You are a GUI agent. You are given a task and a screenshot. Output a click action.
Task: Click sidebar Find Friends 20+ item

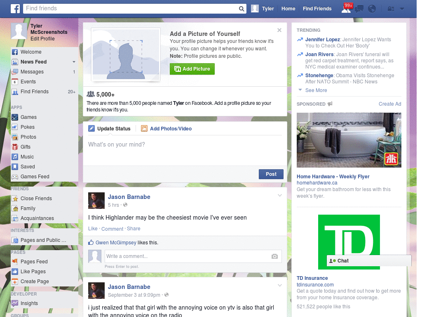45,92
